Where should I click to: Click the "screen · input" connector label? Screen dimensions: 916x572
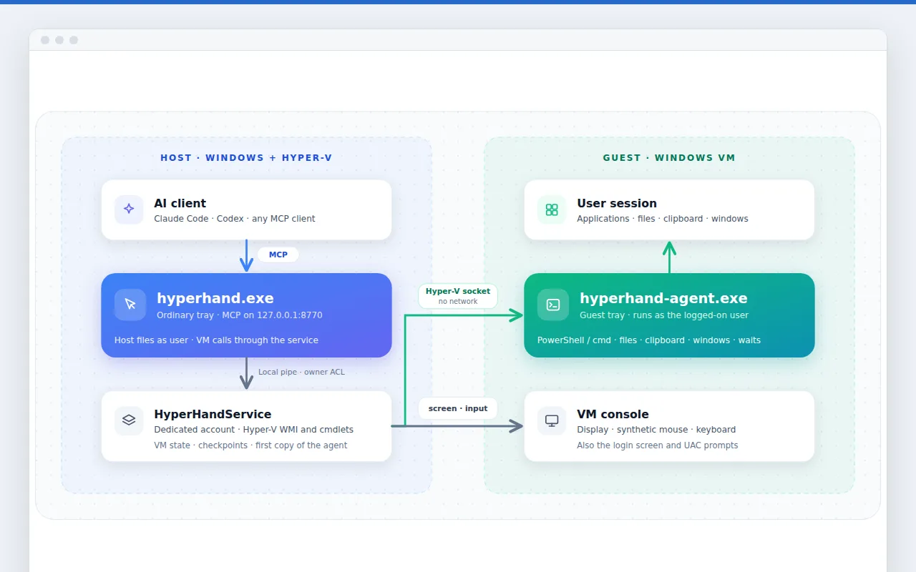point(458,408)
